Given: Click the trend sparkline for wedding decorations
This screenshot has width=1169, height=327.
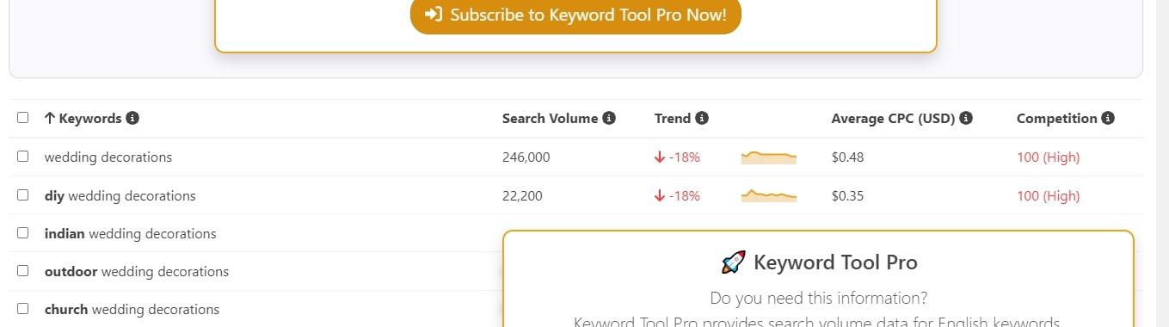Looking at the screenshot, I should 769,157.
